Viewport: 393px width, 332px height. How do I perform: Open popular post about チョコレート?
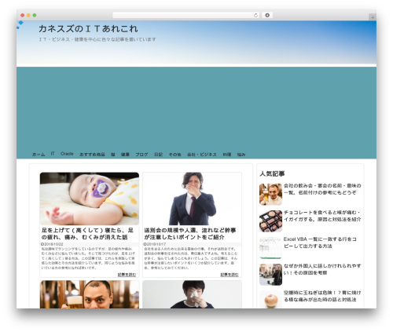click(x=322, y=216)
